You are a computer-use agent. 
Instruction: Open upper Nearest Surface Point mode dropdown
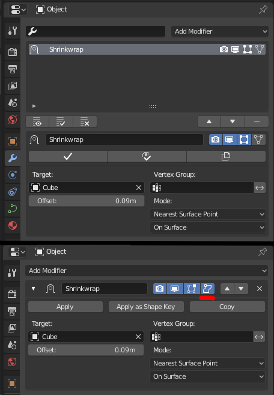coord(208,214)
